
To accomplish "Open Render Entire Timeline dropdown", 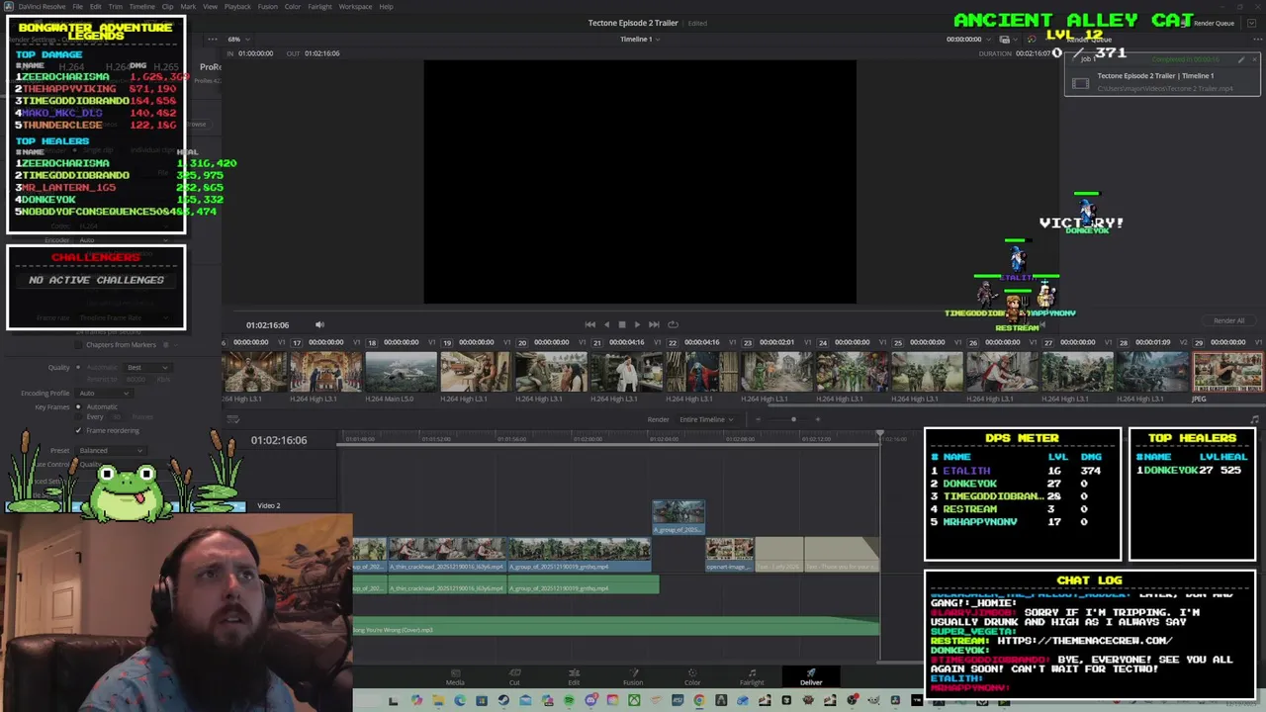I will click(x=706, y=419).
